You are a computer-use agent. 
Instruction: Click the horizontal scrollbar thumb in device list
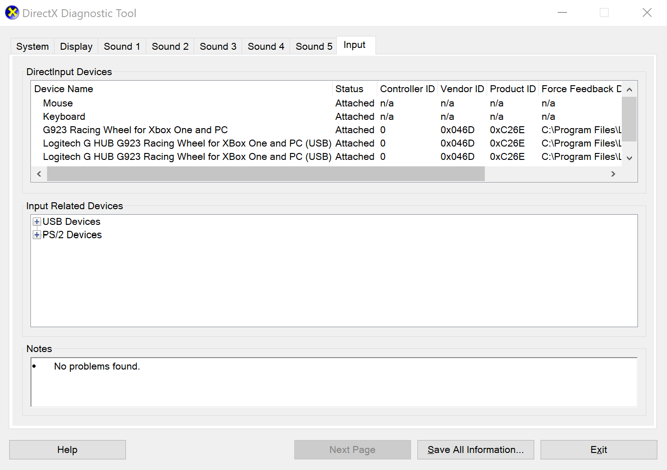click(266, 174)
